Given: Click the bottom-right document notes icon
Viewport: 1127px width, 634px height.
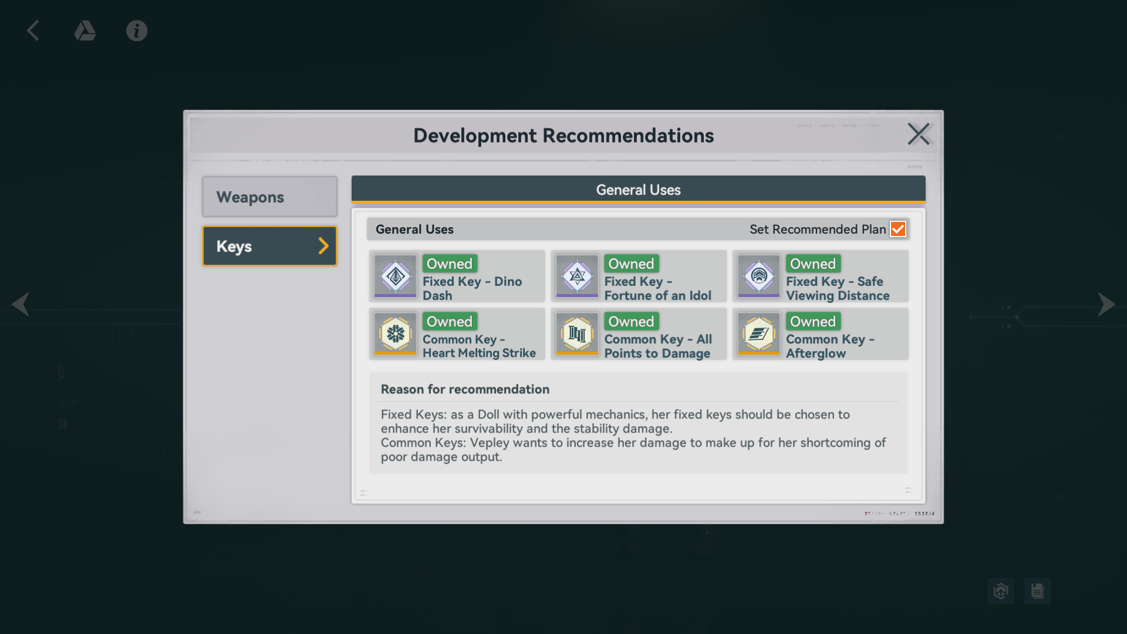Looking at the screenshot, I should 1037,591.
